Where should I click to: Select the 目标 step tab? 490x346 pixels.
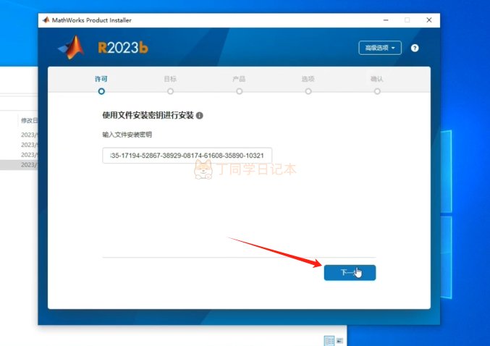pos(170,79)
